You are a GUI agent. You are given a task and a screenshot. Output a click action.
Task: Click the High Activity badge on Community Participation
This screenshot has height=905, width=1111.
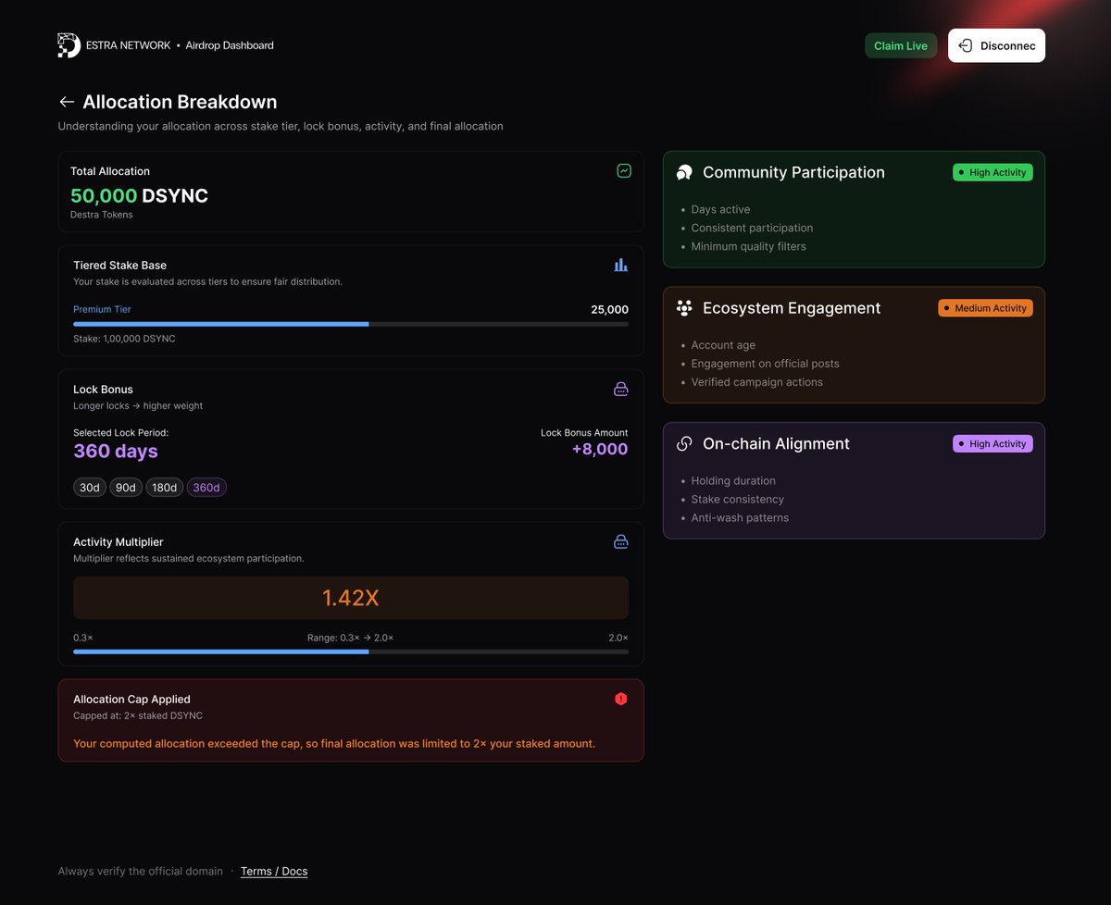tap(992, 172)
